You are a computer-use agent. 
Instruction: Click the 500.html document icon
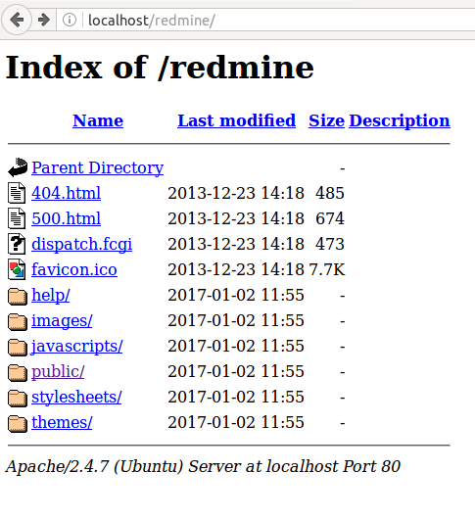pos(17,218)
